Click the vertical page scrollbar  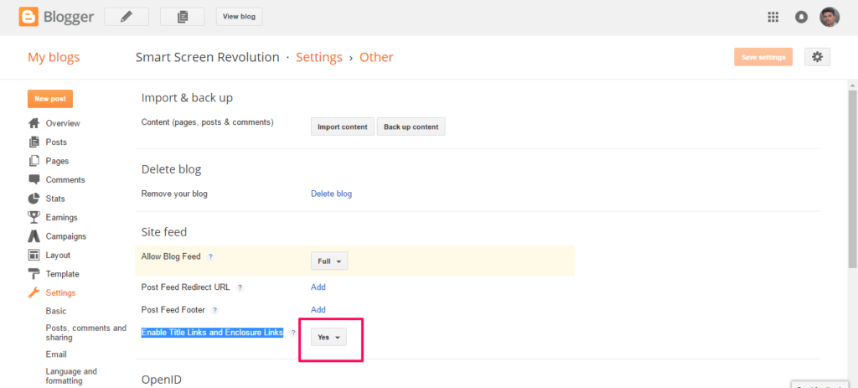852,179
